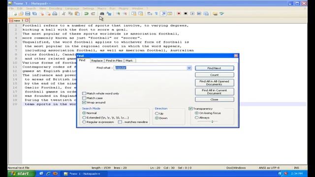Click the Replace toolbar icon
315x177 pixels.
pyautogui.click(x=109, y=14)
